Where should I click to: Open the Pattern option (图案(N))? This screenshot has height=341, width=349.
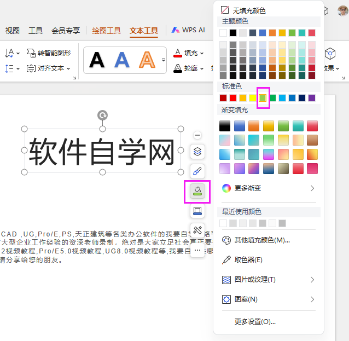coord(246,299)
